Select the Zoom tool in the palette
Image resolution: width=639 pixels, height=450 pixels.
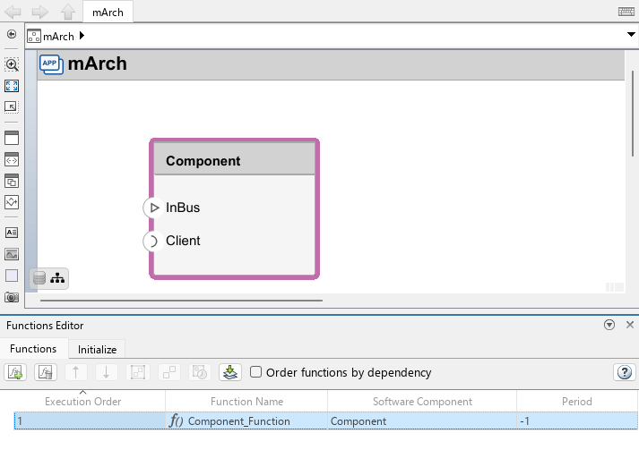12,64
